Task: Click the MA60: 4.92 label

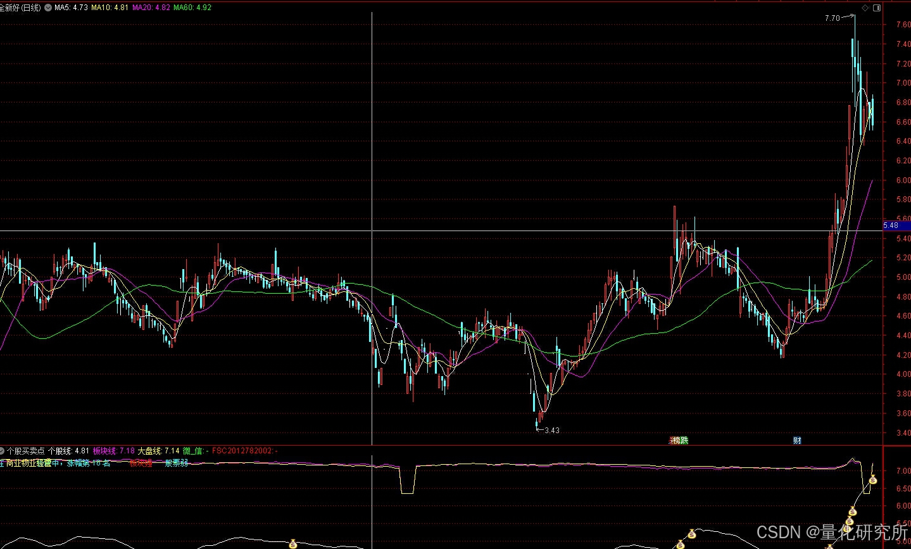Action: coord(192,8)
